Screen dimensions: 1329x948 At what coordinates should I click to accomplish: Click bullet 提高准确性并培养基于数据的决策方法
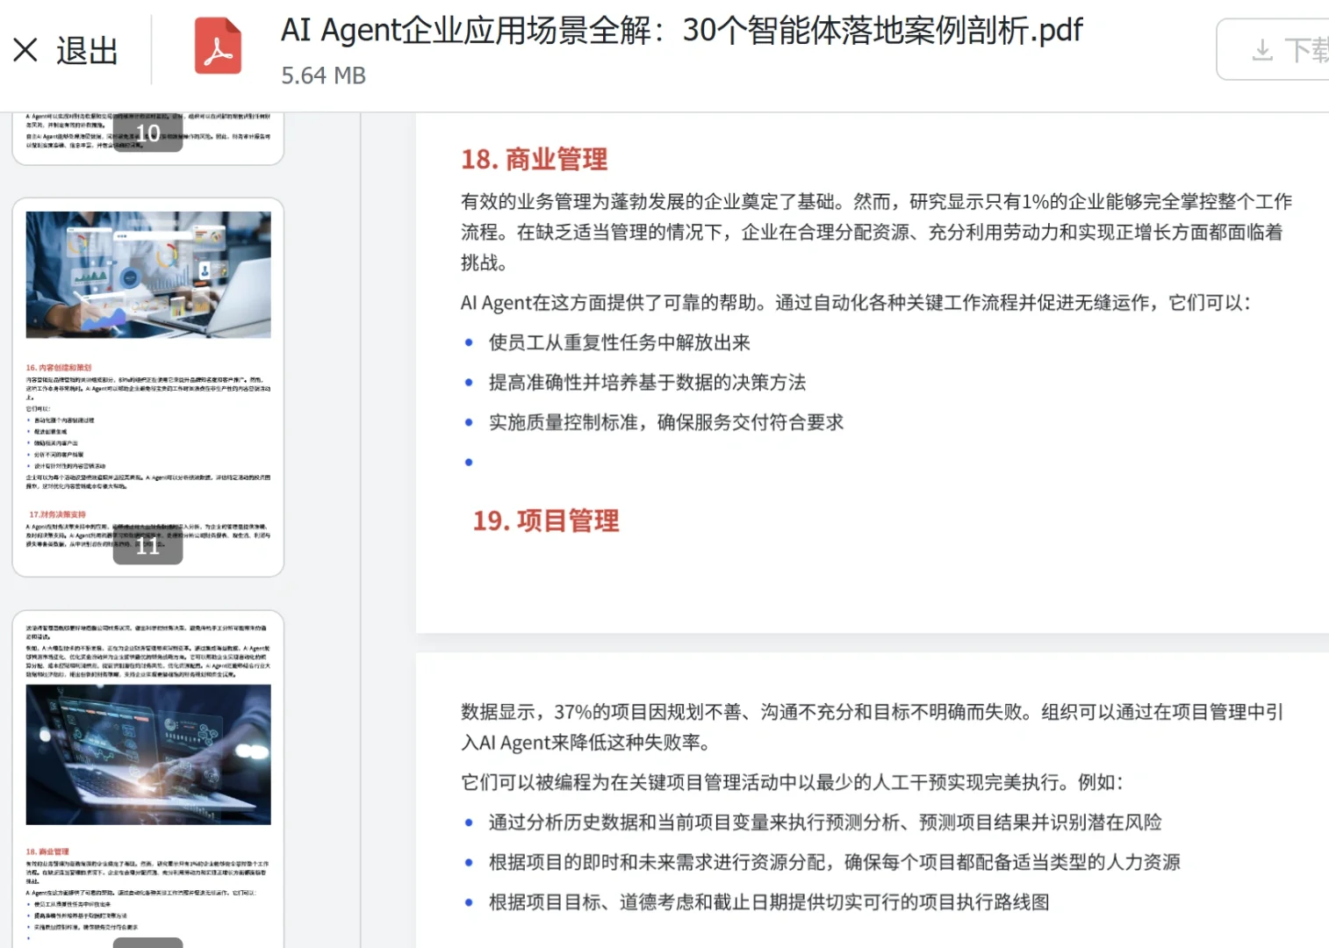648,382
